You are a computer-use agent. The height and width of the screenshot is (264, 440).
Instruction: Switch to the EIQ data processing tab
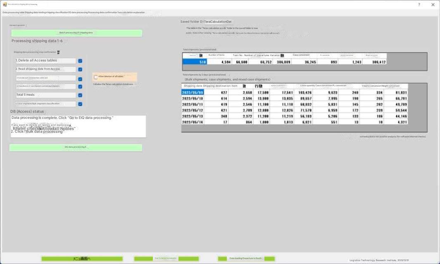pyautogui.click(x=78, y=12)
